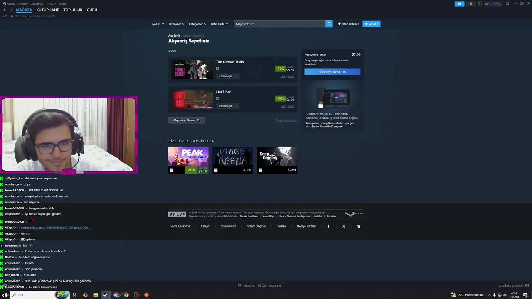This screenshot has width=532, height=299.
Task: Click Alışverişe Devam Et button
Action: 187,120
